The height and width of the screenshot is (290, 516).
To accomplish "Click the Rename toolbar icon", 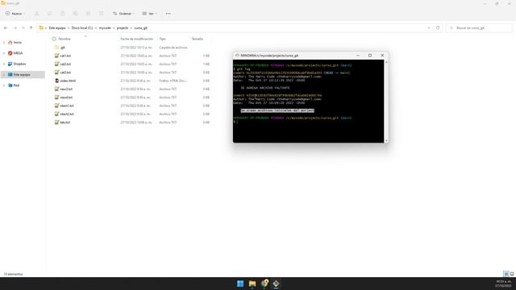I will (75, 14).
